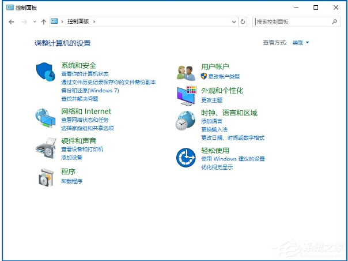Open 查看网络状态和任务 link
Screen dimensions: 348x261
85,120
